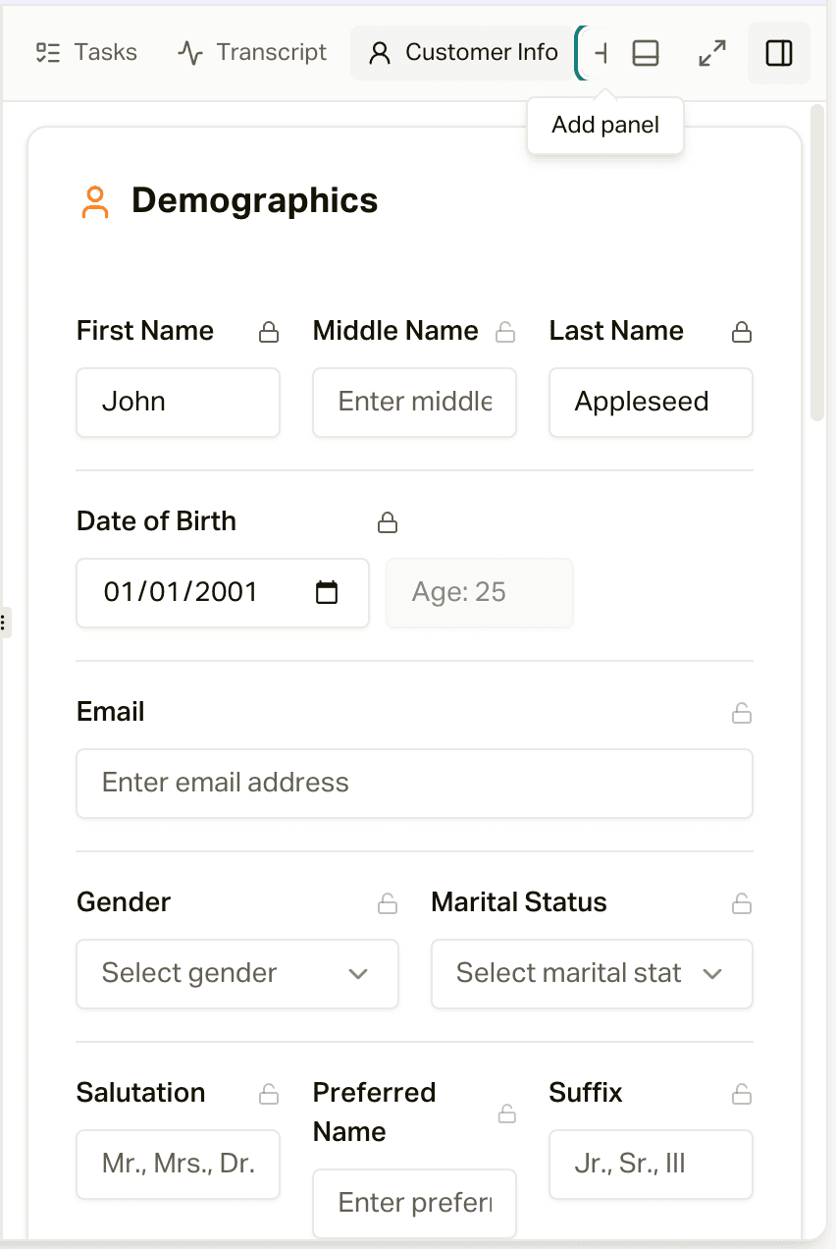Click the Add panel tooltip

(605, 125)
